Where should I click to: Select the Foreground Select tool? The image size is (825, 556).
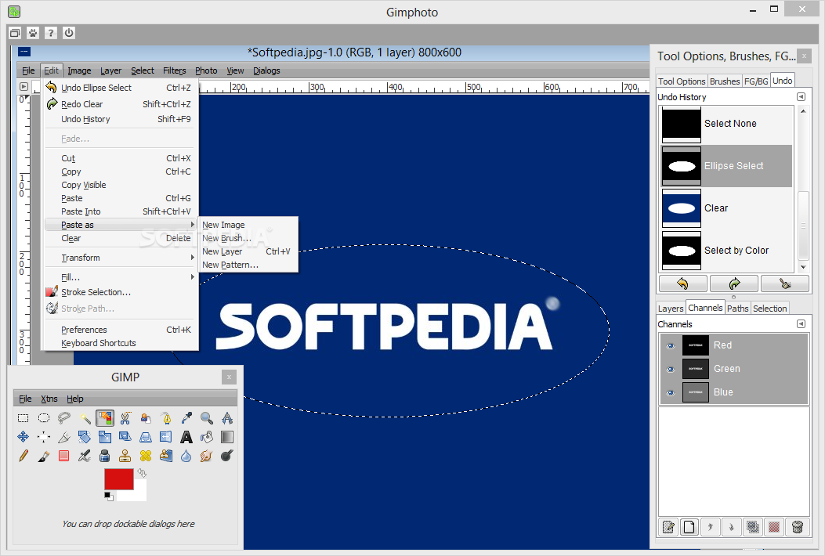(146, 419)
